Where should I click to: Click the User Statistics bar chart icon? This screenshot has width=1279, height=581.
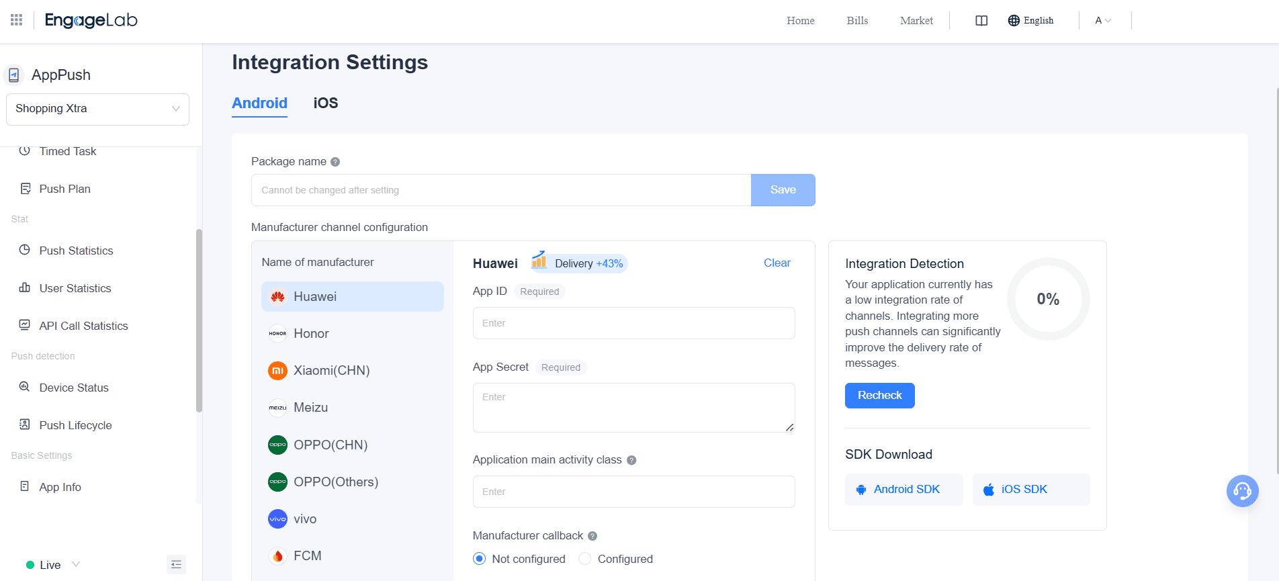[x=25, y=287]
